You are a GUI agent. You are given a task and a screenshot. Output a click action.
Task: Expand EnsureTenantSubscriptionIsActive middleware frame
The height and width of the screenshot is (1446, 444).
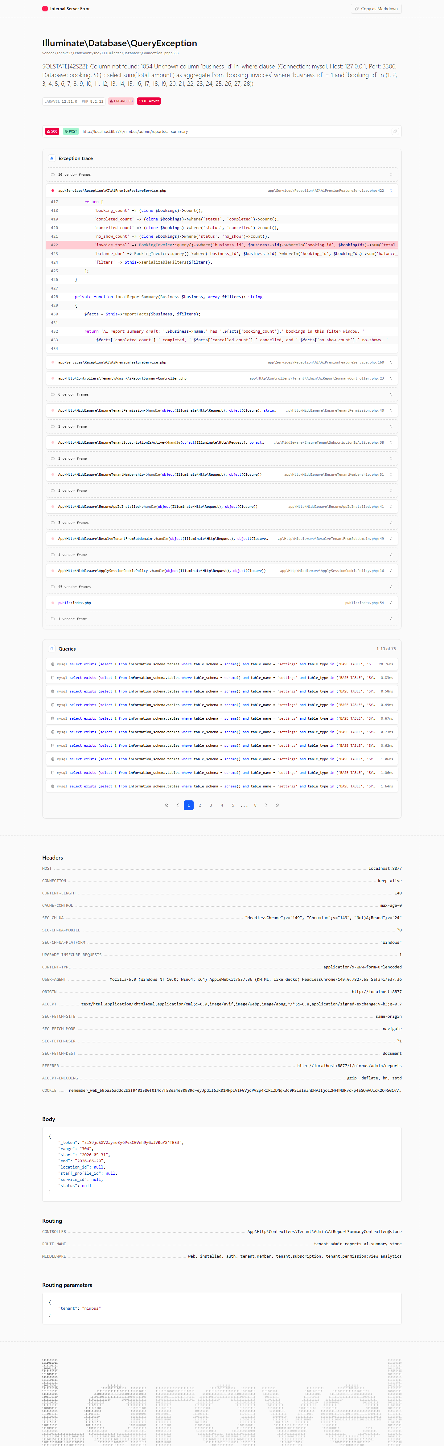point(391,442)
